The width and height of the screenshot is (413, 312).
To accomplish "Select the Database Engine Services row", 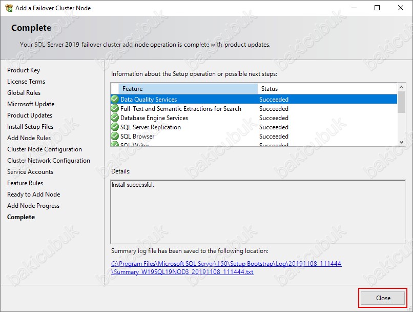I will pos(254,118).
